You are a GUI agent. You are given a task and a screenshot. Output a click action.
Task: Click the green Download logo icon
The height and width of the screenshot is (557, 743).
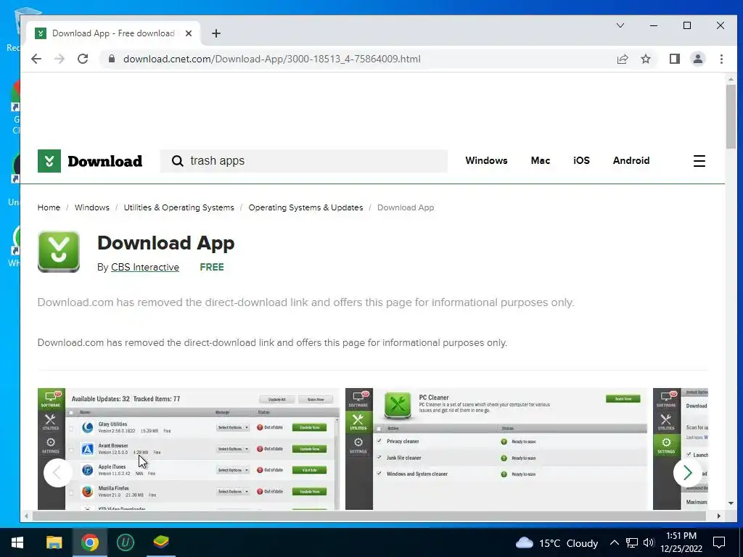[x=49, y=161]
